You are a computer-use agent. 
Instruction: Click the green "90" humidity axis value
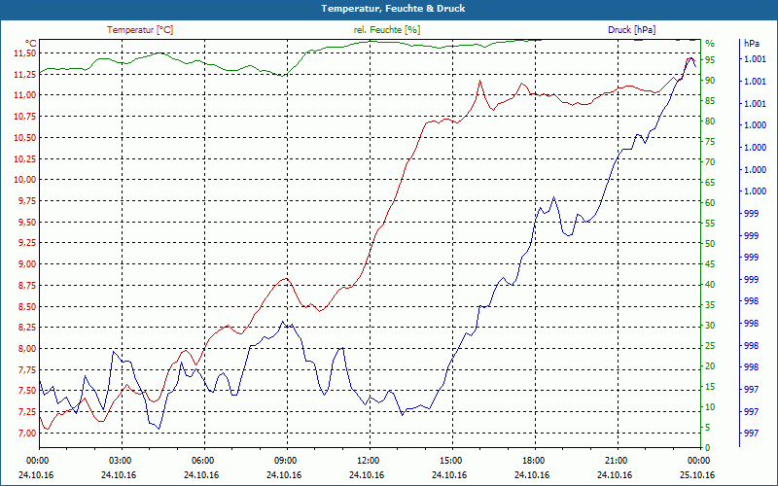(710, 81)
